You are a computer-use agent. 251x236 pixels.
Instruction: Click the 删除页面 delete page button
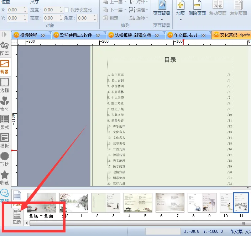[x=197, y=9]
